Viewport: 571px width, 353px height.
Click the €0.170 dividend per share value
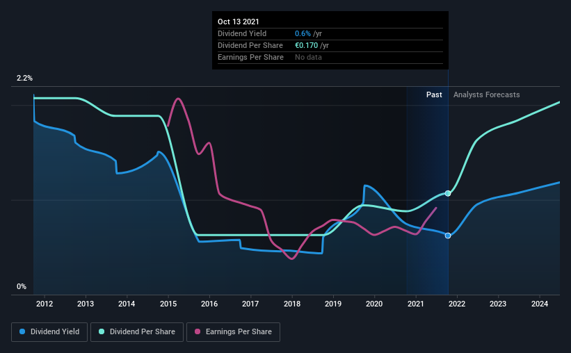(x=306, y=45)
